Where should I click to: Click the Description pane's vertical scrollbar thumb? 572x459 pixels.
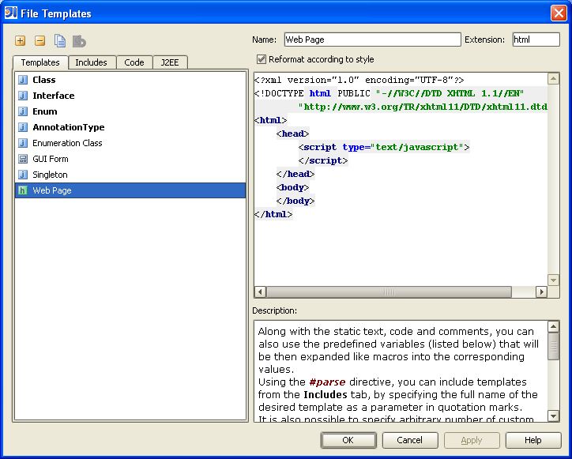pyautogui.click(x=553, y=346)
